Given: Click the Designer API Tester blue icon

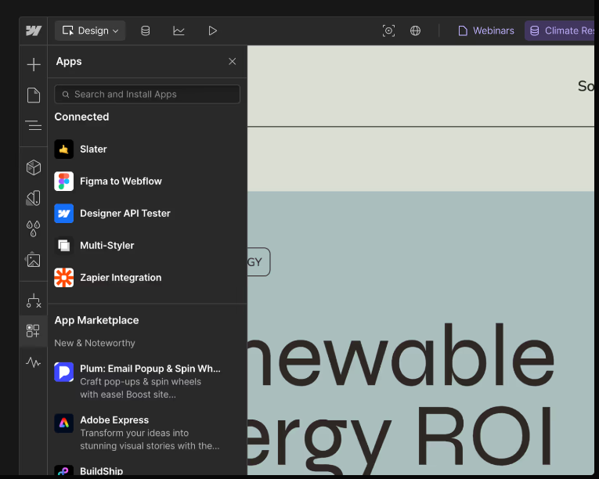Looking at the screenshot, I should 63,213.
